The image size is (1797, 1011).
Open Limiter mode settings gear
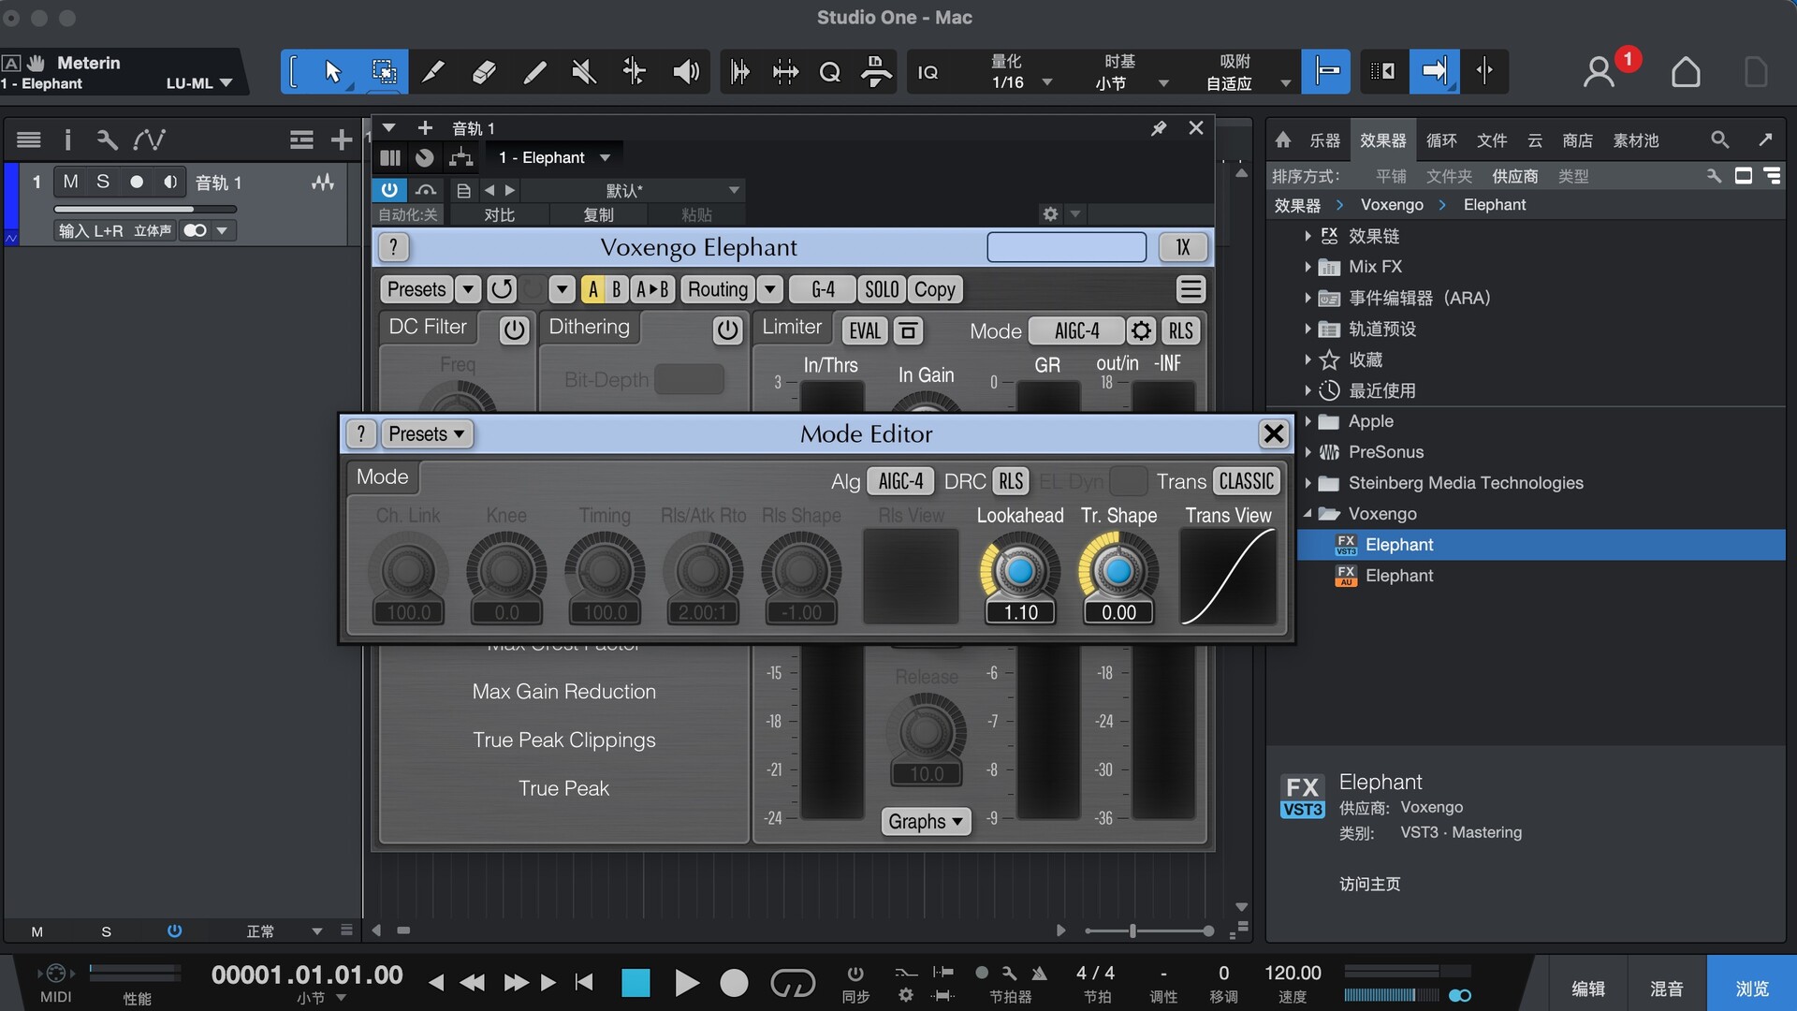click(1141, 330)
